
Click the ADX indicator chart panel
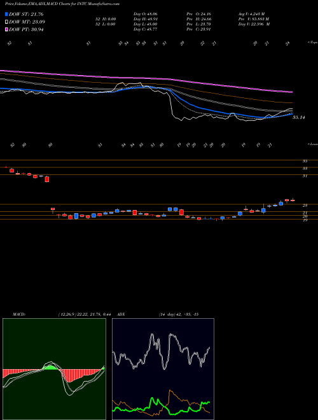click(x=163, y=369)
